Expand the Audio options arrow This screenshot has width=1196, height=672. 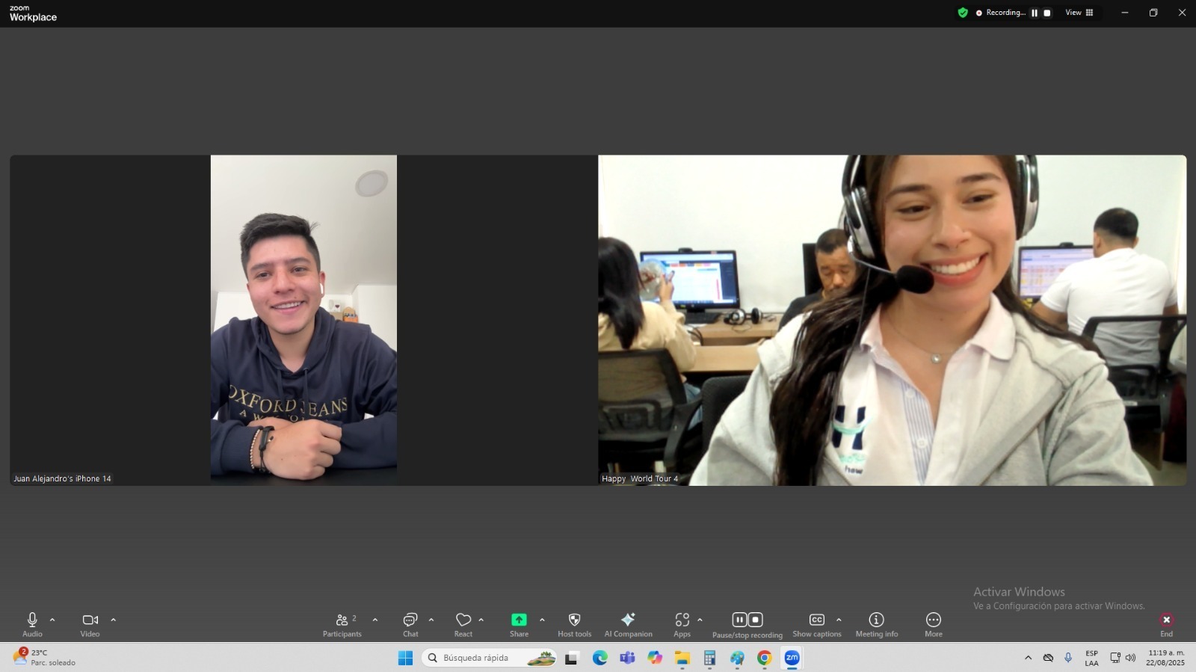(x=52, y=620)
